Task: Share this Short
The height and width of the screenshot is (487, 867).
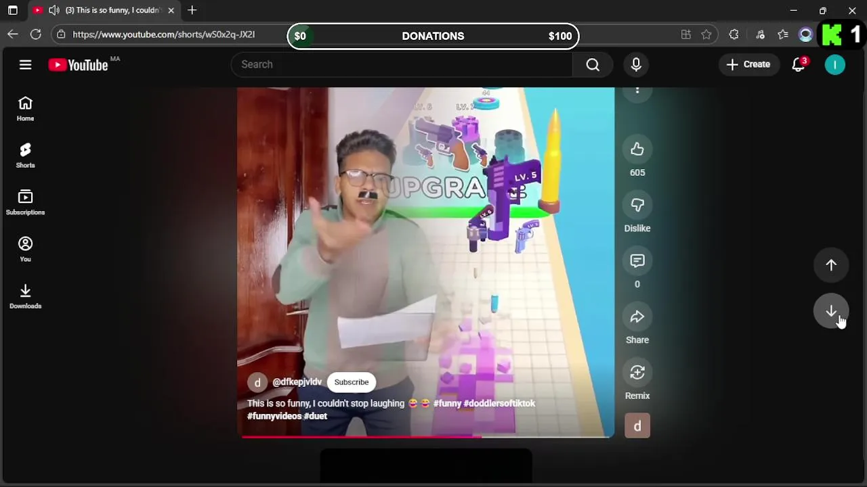Action: coord(637,317)
